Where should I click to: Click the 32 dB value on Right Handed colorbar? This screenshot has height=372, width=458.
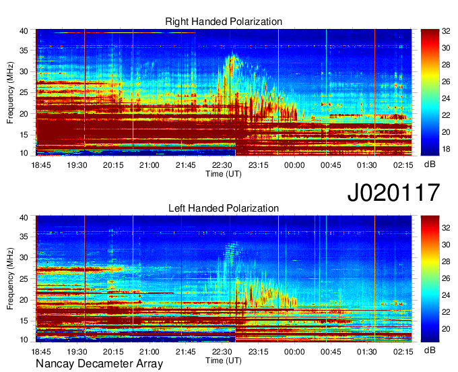click(x=446, y=31)
